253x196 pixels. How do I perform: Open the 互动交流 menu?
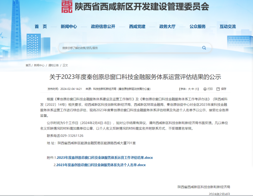(x=228, y=27)
